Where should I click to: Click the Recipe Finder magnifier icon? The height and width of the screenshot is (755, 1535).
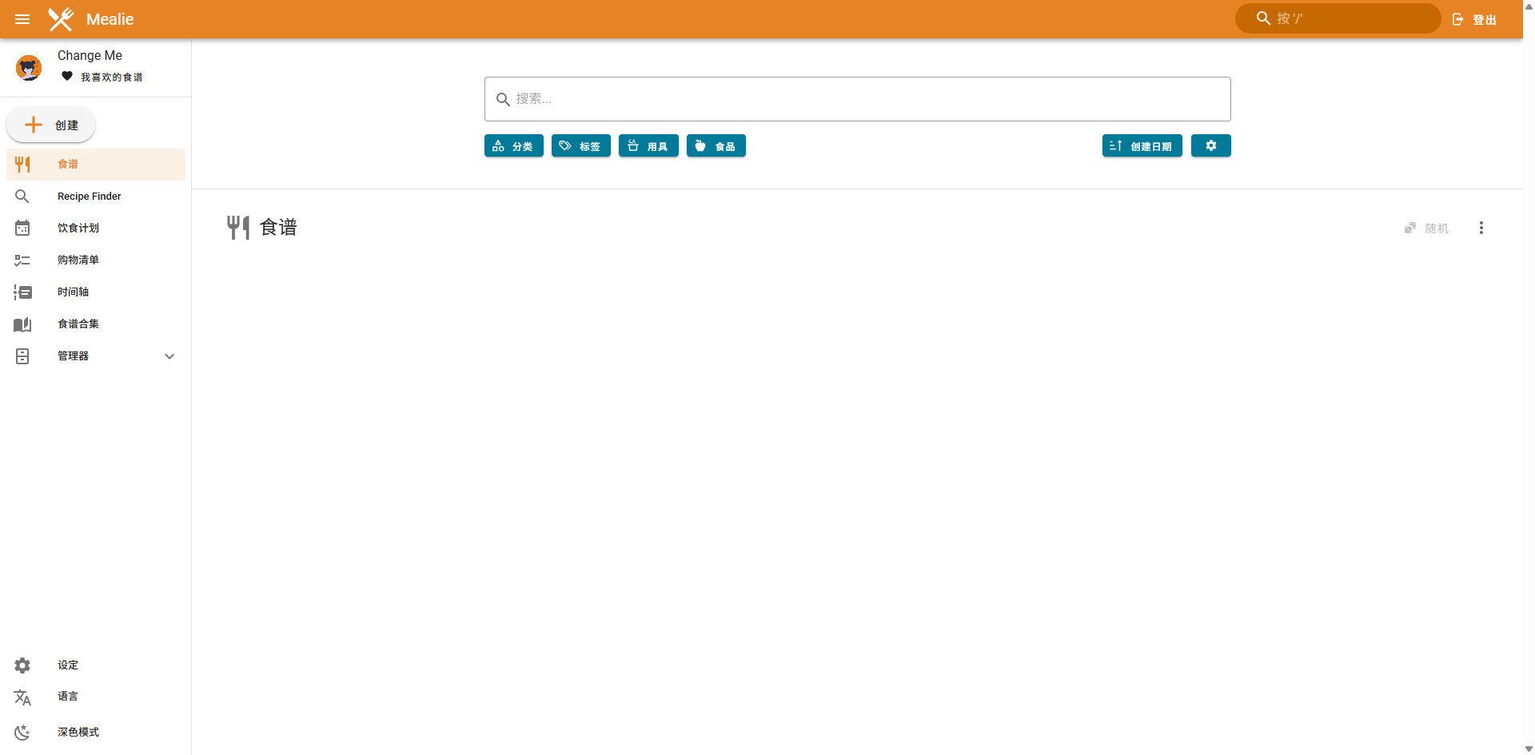[x=22, y=197]
